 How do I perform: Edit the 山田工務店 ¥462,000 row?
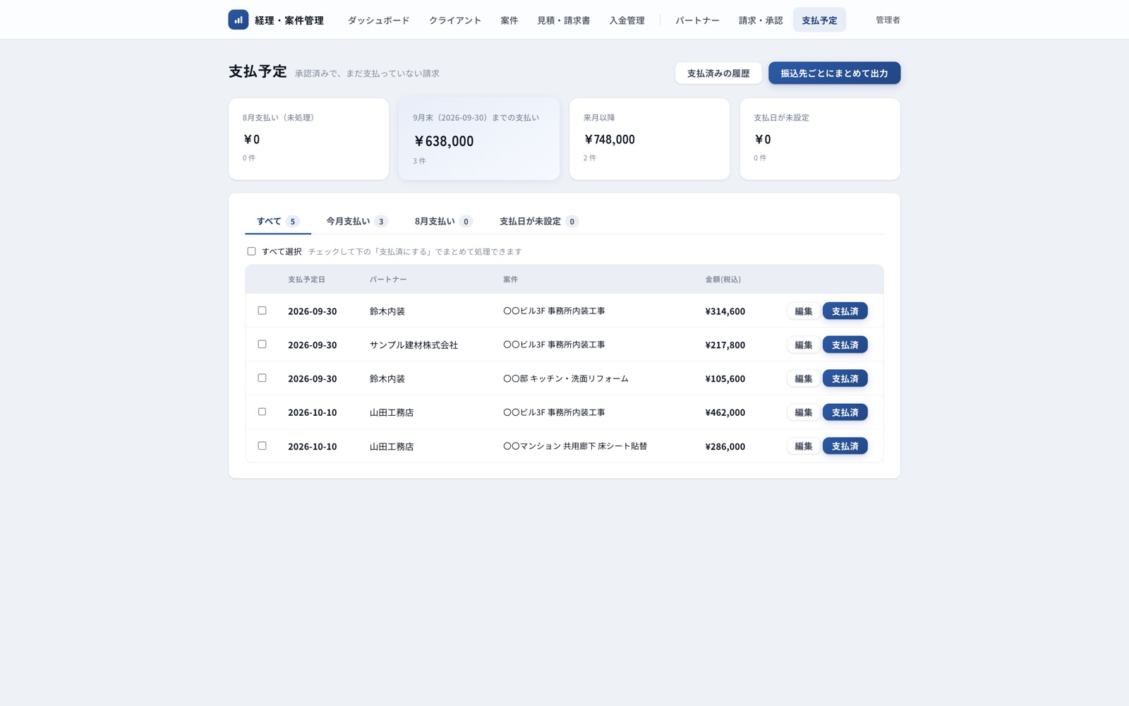coord(803,412)
